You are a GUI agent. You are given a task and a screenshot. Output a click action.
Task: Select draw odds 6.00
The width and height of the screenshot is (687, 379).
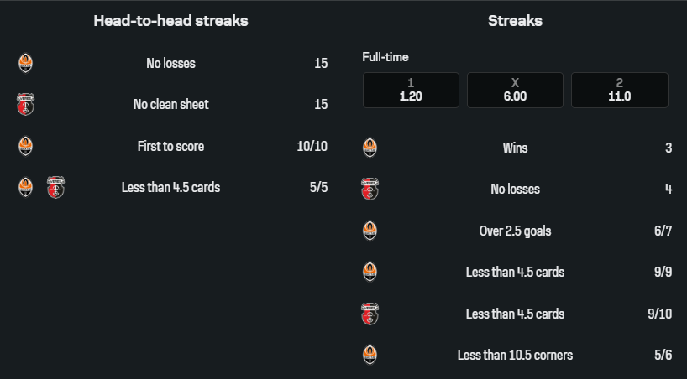pos(515,90)
